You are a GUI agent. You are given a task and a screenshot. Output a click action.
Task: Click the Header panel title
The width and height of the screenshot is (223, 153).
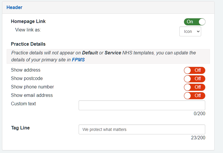pos(15,8)
